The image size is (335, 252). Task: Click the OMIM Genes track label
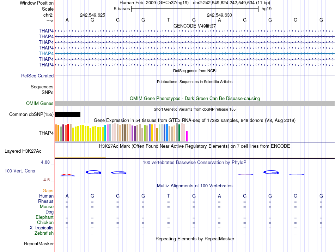pyautogui.click(x=40, y=104)
